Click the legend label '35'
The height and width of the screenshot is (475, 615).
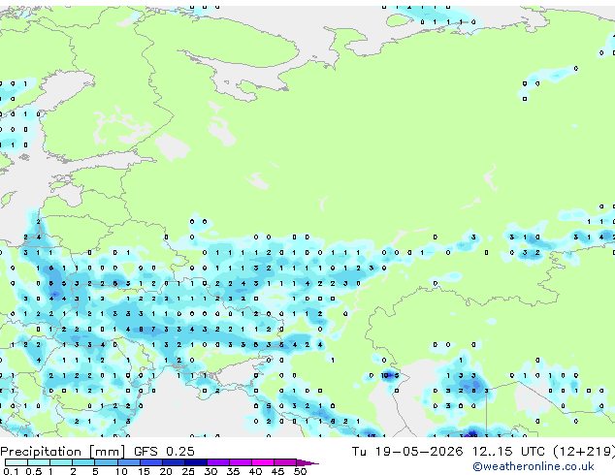tap(234, 471)
